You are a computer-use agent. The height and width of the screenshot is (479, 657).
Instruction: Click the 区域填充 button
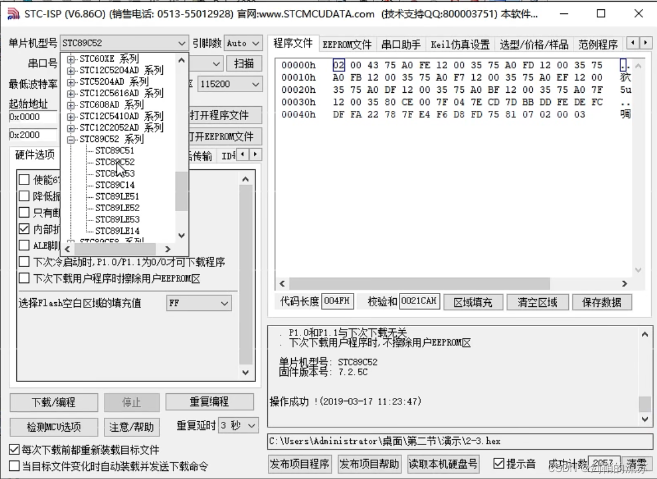[x=473, y=302]
